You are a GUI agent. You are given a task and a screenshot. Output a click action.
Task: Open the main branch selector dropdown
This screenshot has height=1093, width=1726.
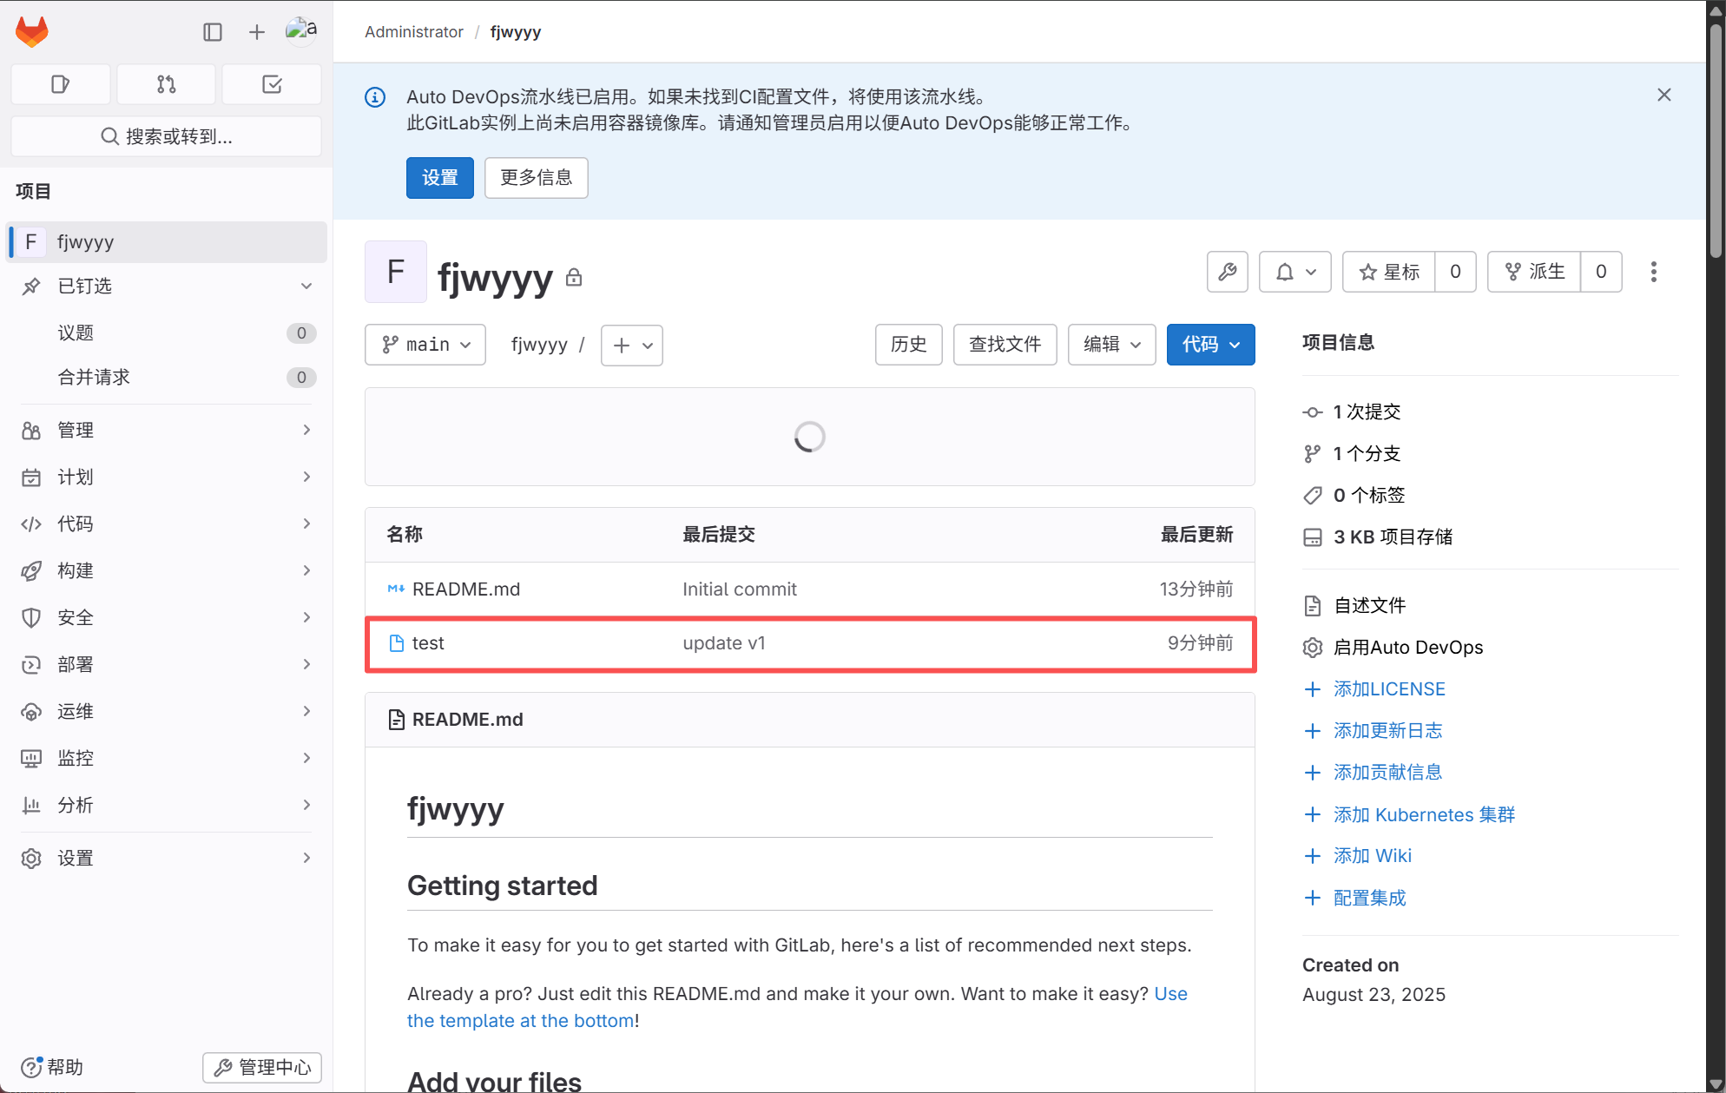425,345
